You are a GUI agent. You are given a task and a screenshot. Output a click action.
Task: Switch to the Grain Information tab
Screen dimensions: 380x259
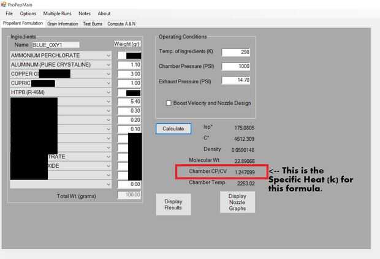click(63, 24)
